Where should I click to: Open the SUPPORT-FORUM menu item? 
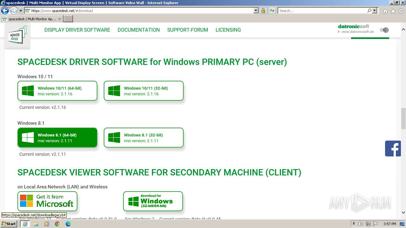click(x=187, y=30)
